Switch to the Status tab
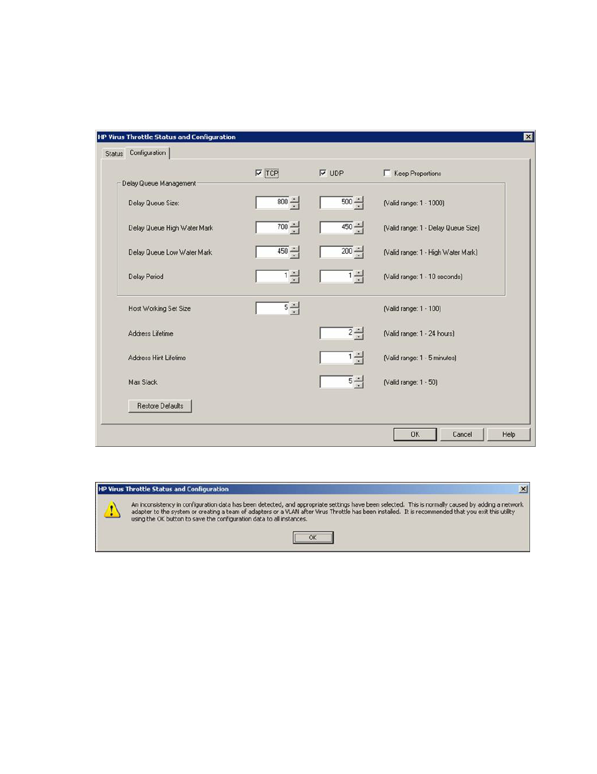Image resolution: width=597 pixels, height=774 pixels. pyautogui.click(x=114, y=154)
